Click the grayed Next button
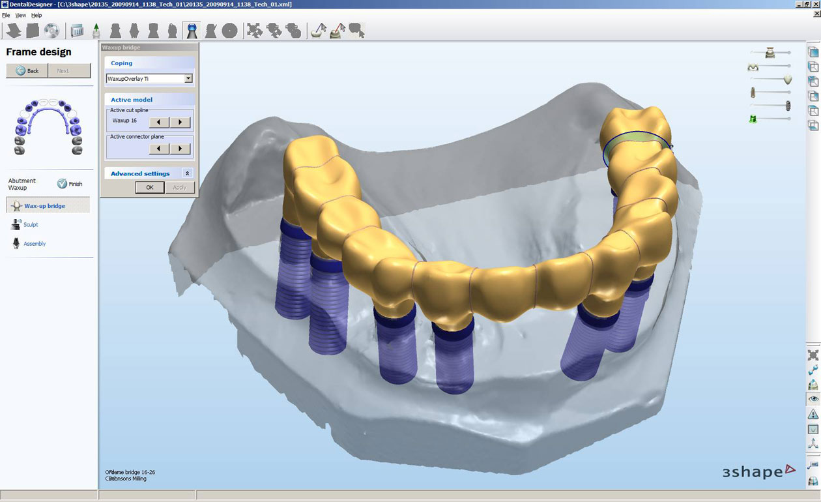The image size is (821, 502). [x=69, y=70]
